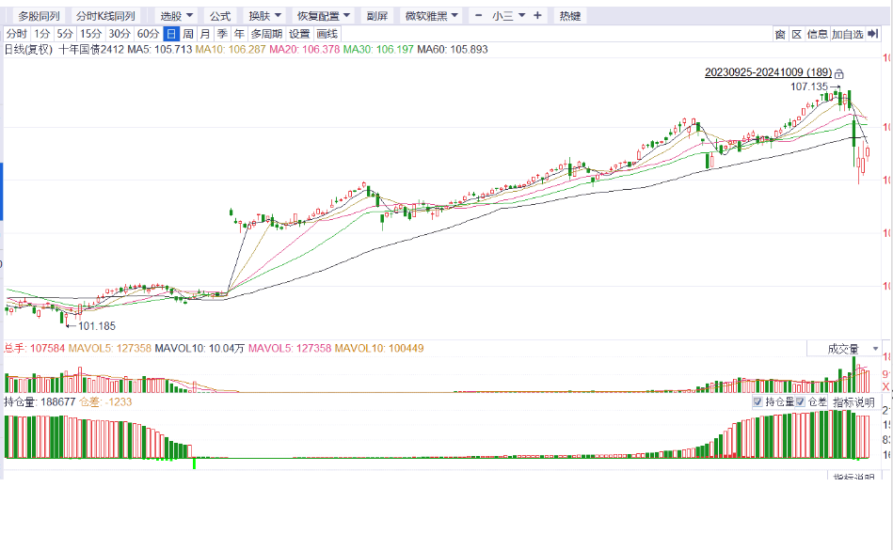The image size is (893, 550).
Task: Click the 区 range icon button
Action: (x=796, y=34)
